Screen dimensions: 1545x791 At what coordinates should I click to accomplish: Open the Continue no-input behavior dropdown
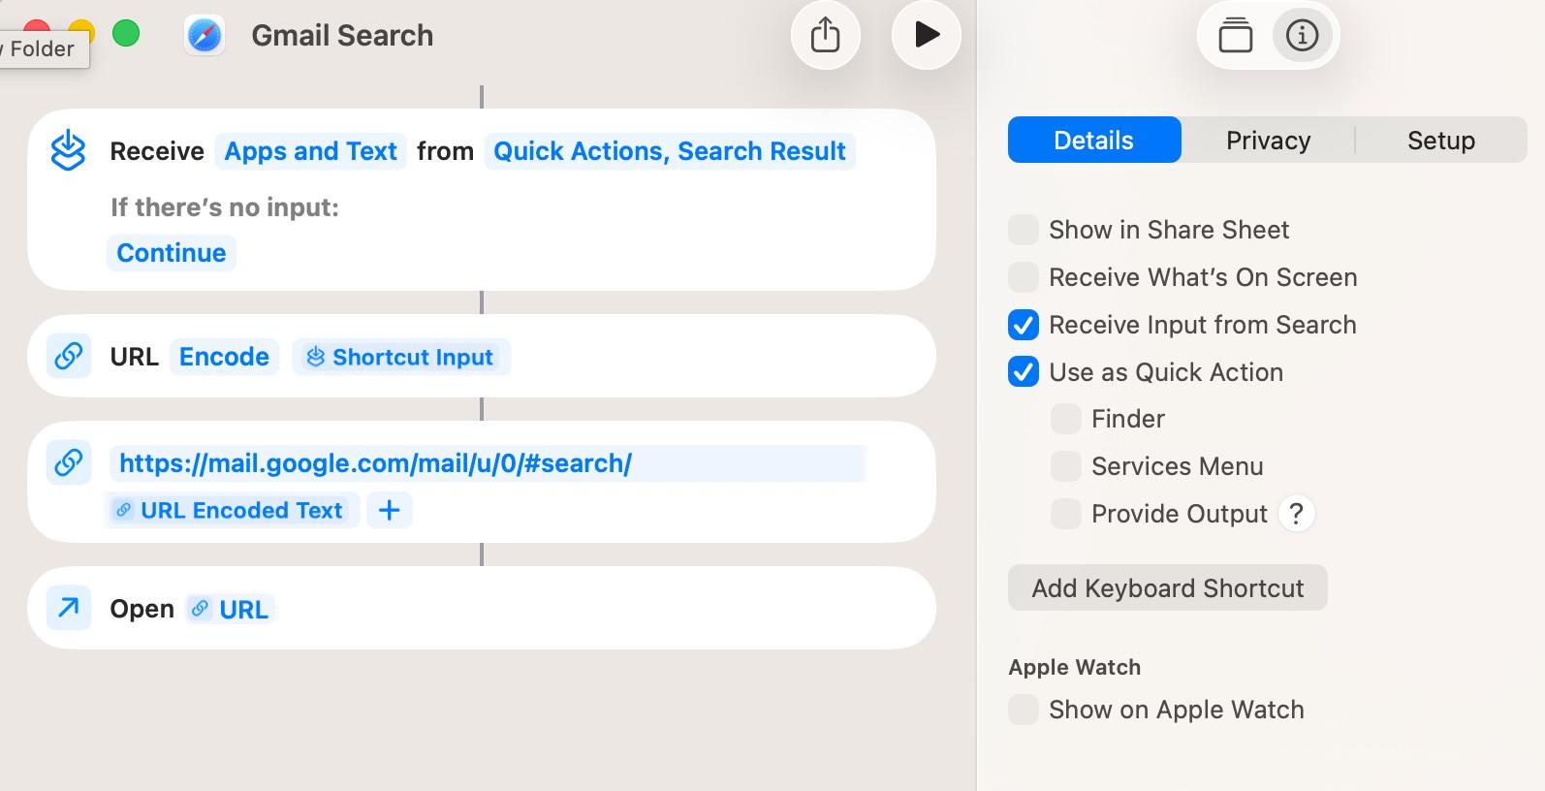[172, 253]
